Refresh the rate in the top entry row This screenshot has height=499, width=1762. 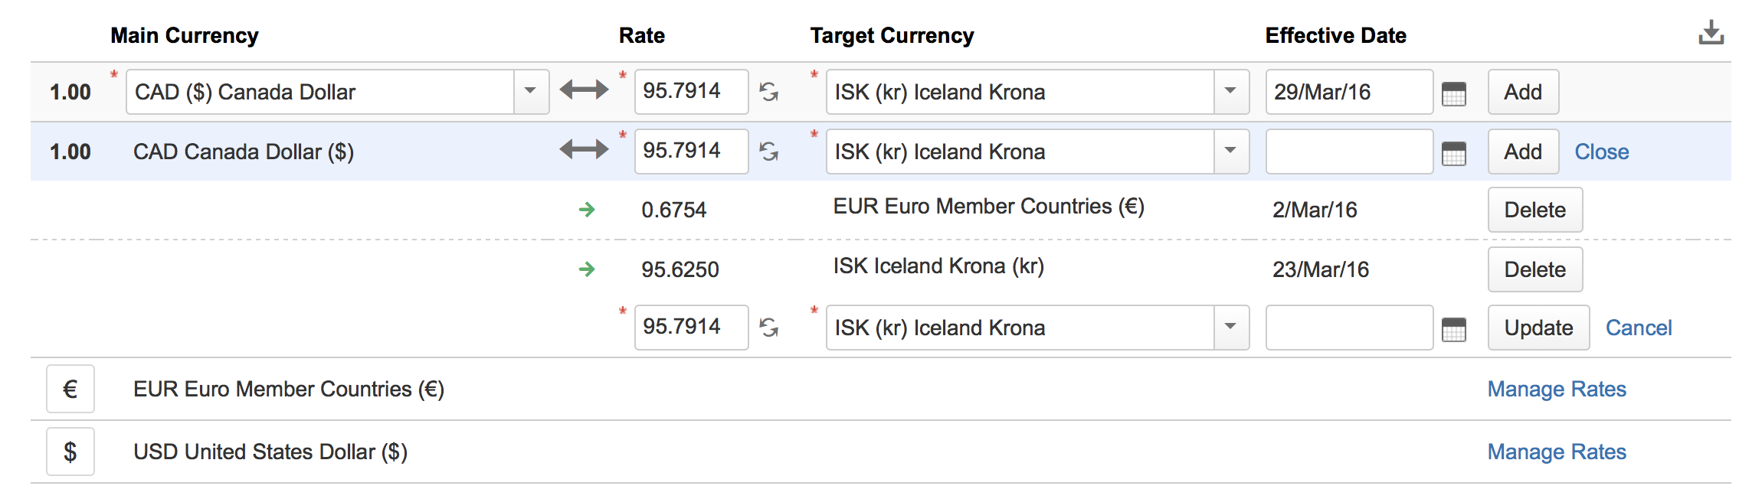point(769,92)
